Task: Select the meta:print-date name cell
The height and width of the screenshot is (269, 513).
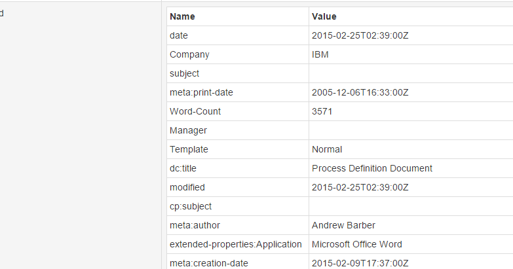Action: tap(201, 93)
